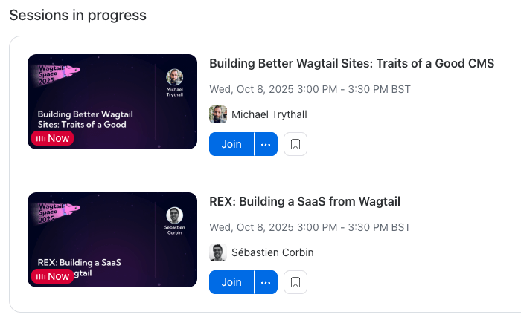Expand the ellipsis menu for REX session
The image size is (521, 323).
[266, 282]
